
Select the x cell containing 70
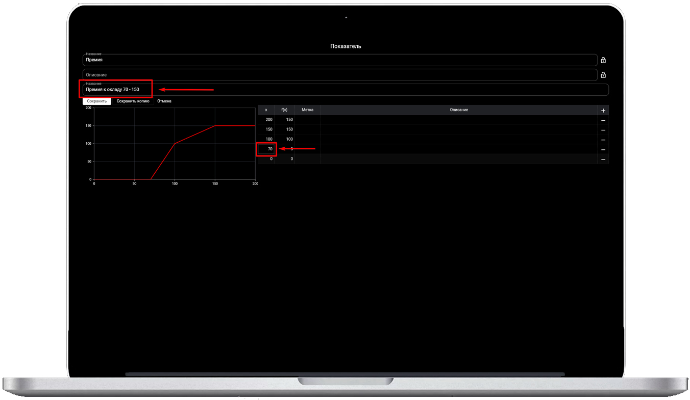(266, 149)
